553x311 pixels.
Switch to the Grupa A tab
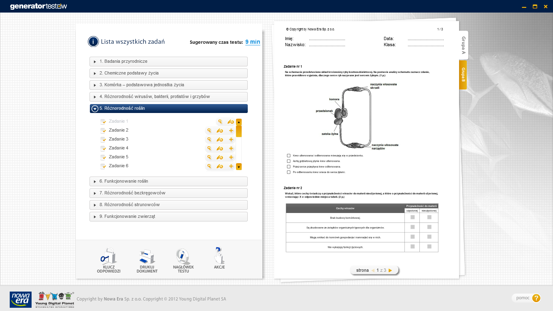[464, 45]
